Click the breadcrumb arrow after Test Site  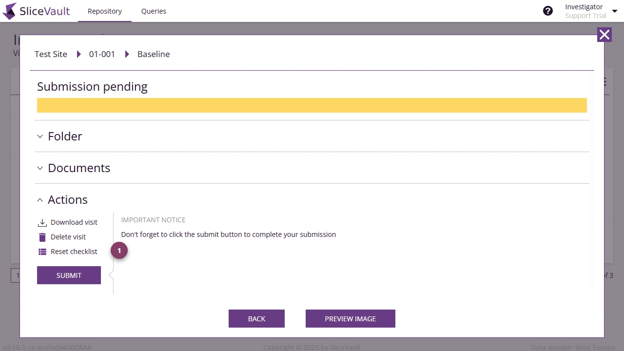pyautogui.click(x=79, y=54)
